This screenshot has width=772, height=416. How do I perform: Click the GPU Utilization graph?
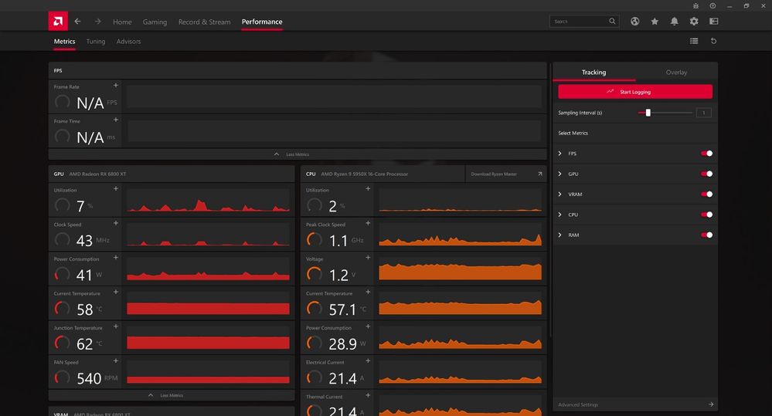(209, 200)
